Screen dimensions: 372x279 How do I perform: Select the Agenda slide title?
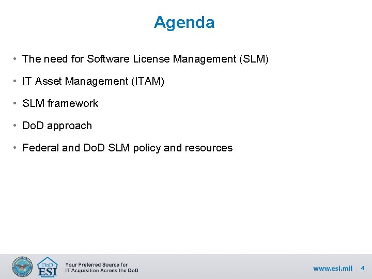click(184, 22)
